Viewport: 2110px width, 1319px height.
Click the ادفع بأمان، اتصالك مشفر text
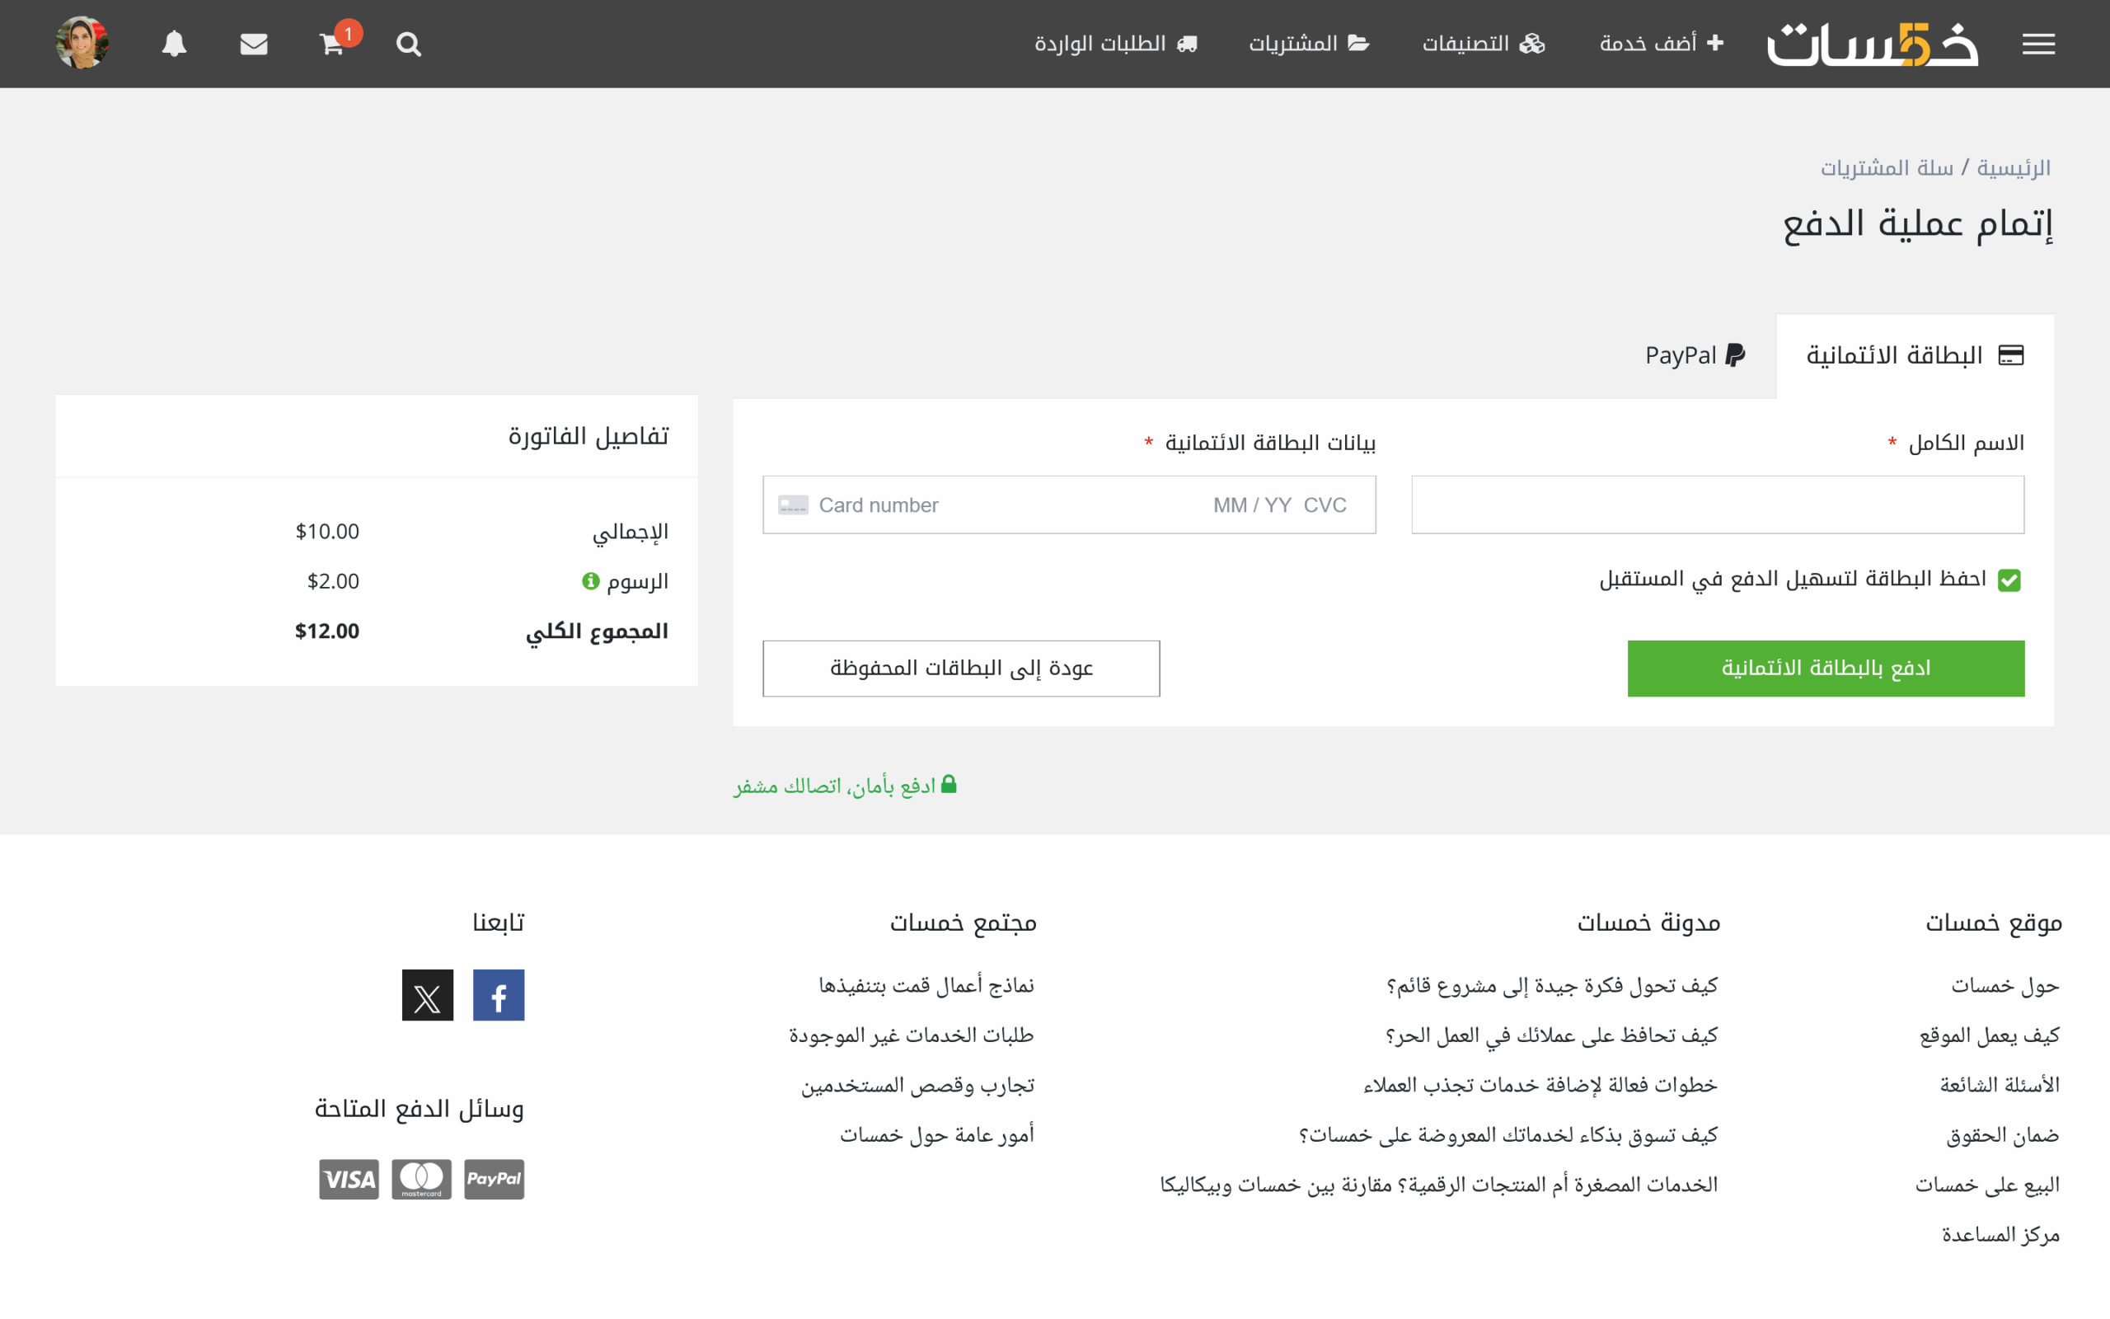(834, 786)
